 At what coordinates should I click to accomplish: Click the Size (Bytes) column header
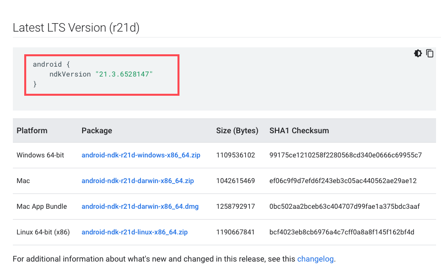pyautogui.click(x=237, y=131)
